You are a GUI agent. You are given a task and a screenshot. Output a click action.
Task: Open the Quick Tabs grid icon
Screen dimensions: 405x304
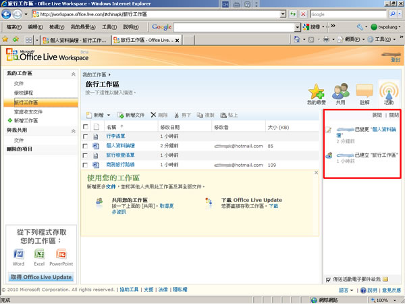[28, 40]
